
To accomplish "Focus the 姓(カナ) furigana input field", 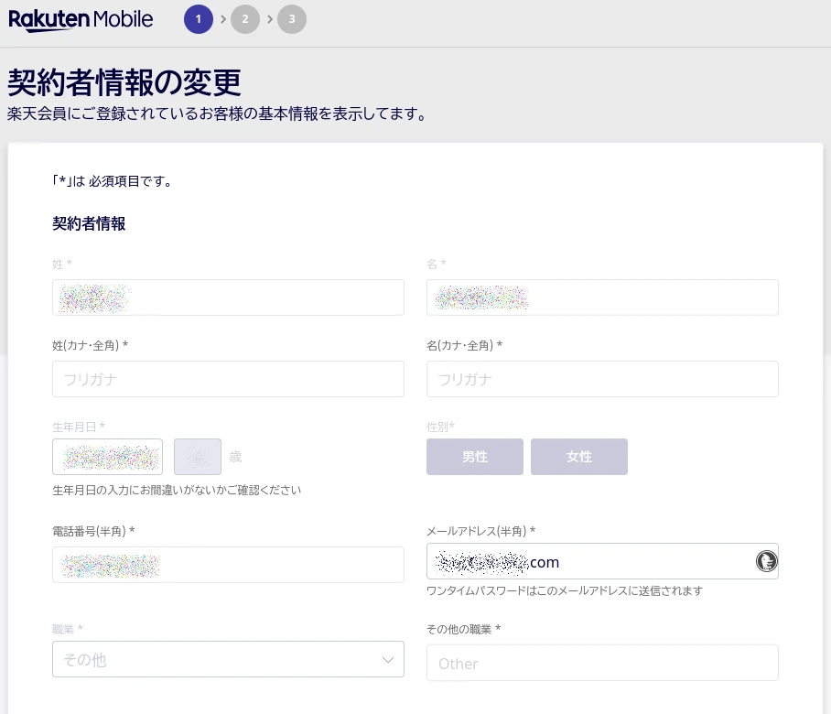I will [228, 379].
